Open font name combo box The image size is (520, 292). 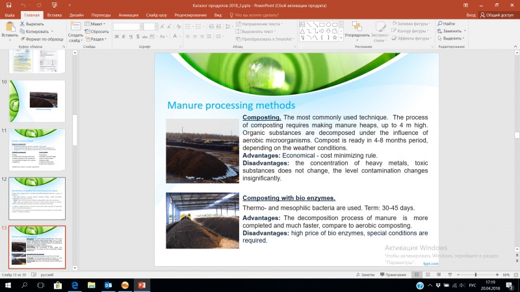[128, 27]
